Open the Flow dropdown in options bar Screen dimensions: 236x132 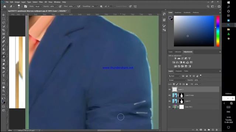(x=74, y=7)
